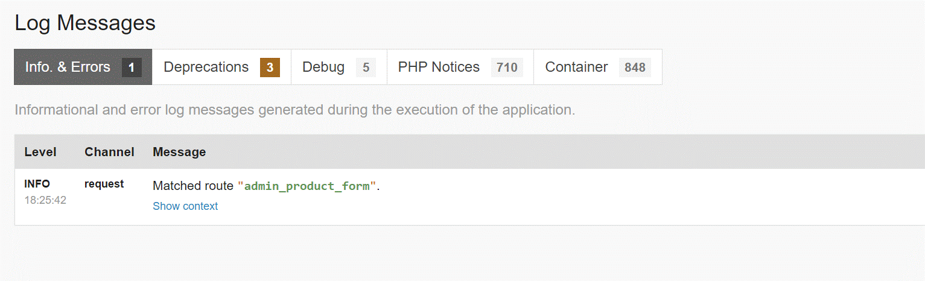Open the Info. & Errors tab
Screen dimensions: 925x281
(x=68, y=67)
